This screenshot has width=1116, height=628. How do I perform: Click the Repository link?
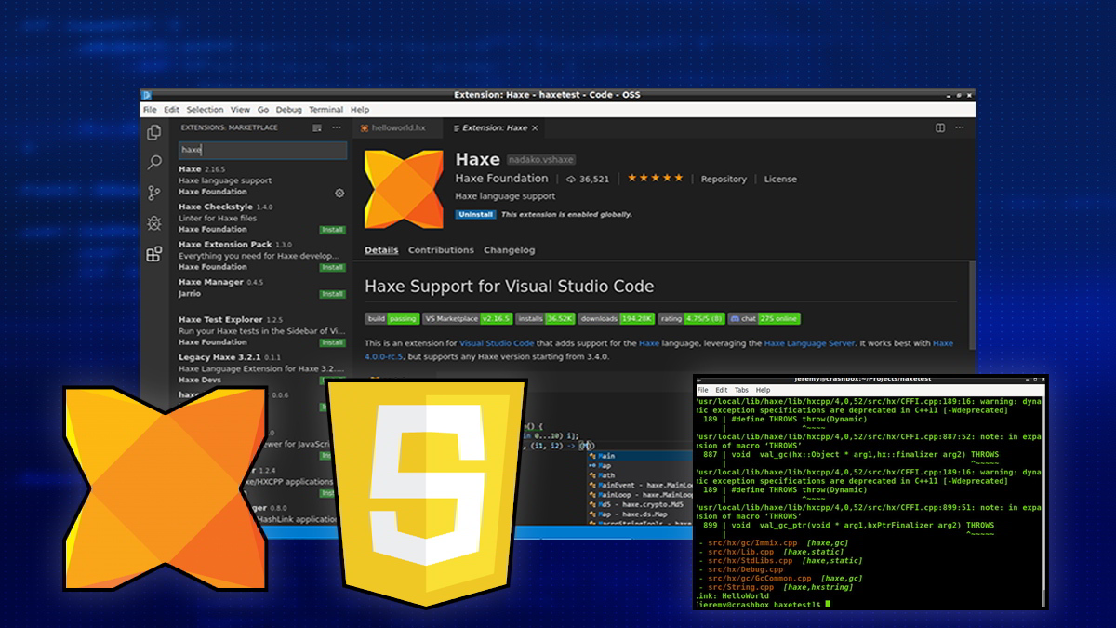(724, 179)
